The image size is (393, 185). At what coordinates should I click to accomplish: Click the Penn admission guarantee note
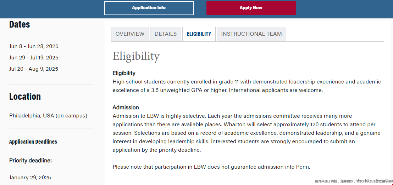coord(211,167)
